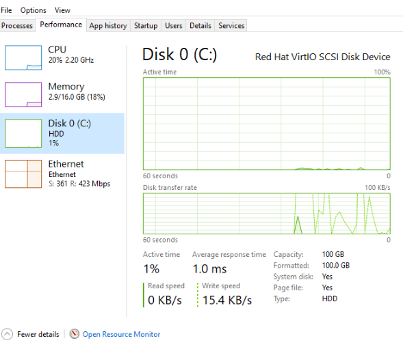
Task: Open the Options menu
Action: click(x=33, y=10)
